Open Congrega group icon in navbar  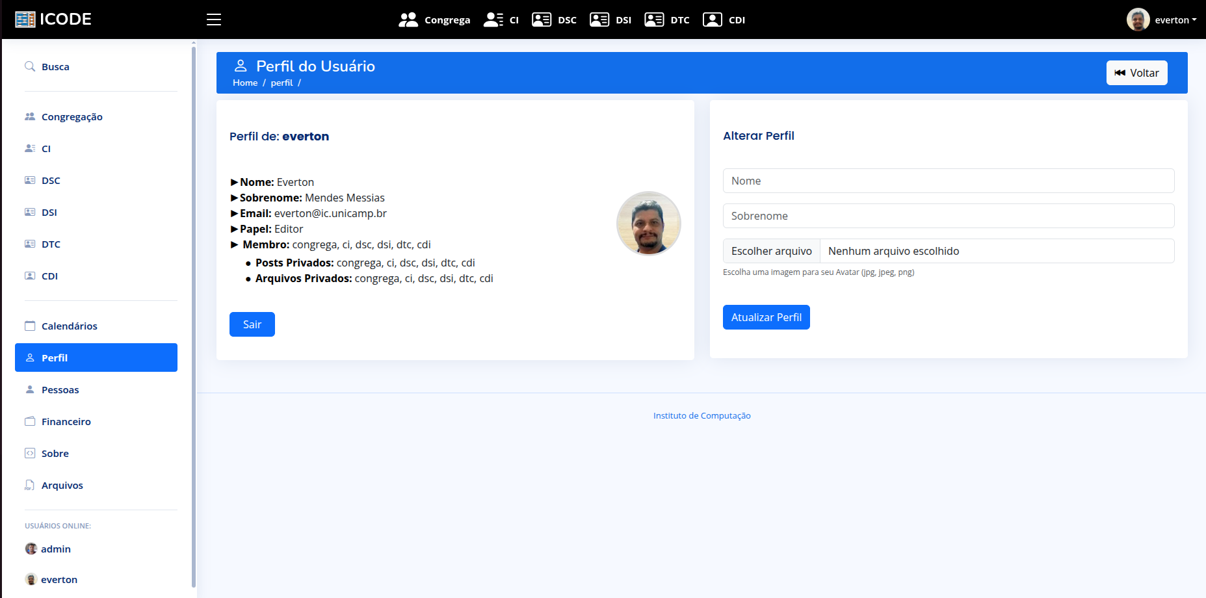tap(408, 19)
